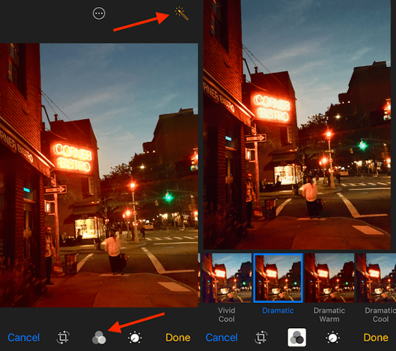This screenshot has width=396, height=351.
Task: Open crop and rotate tool in left screen
Action: coord(63,337)
